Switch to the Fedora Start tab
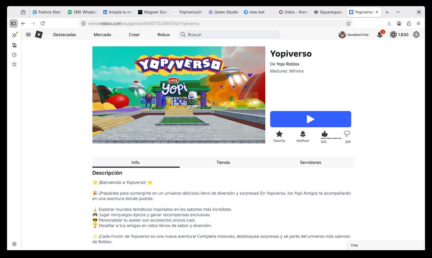This screenshot has height=258, width=432. [x=47, y=12]
